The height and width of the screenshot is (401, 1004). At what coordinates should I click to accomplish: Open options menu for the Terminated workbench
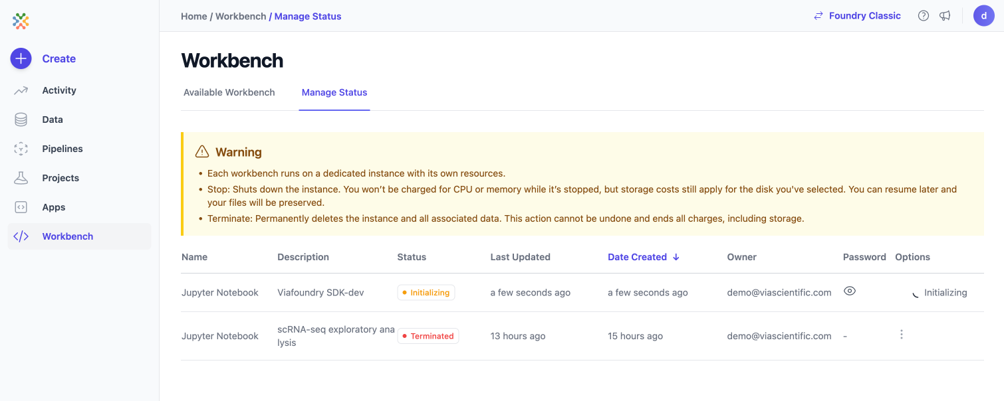pos(901,335)
